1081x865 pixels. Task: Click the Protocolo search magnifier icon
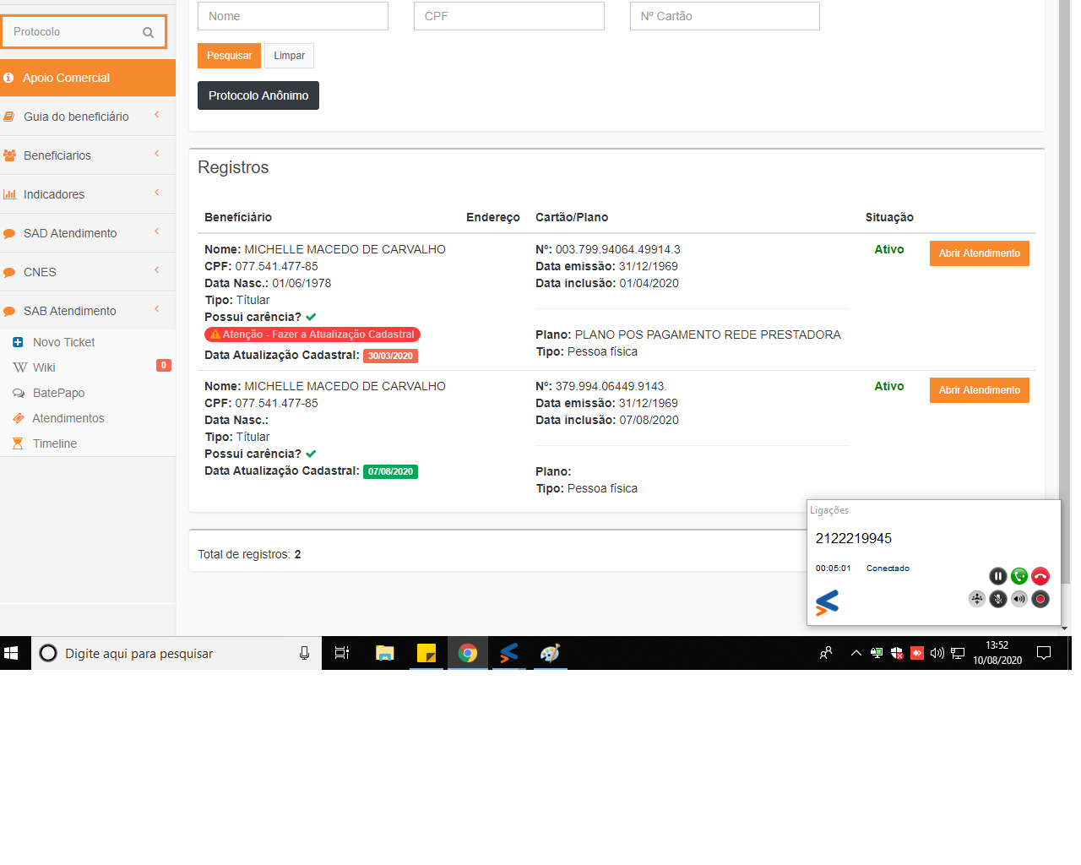[149, 32]
